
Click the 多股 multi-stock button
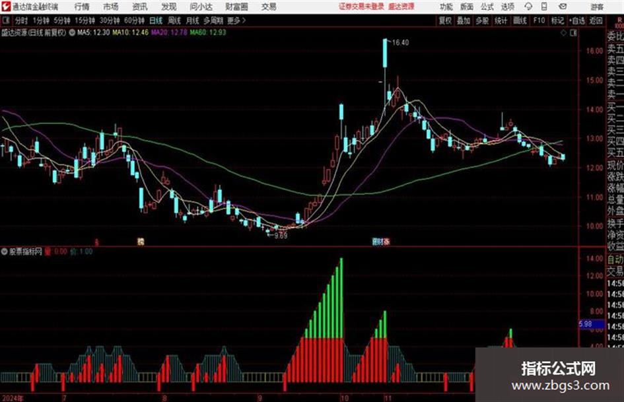tap(482, 20)
